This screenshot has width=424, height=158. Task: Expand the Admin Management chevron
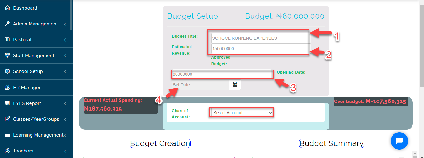click(x=65, y=24)
